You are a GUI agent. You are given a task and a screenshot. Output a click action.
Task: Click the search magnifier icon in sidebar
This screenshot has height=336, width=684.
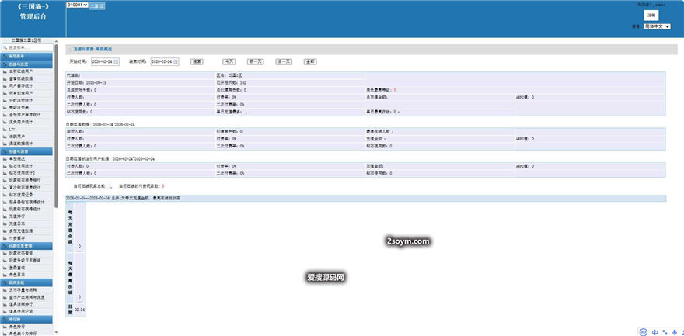[x=5, y=47]
